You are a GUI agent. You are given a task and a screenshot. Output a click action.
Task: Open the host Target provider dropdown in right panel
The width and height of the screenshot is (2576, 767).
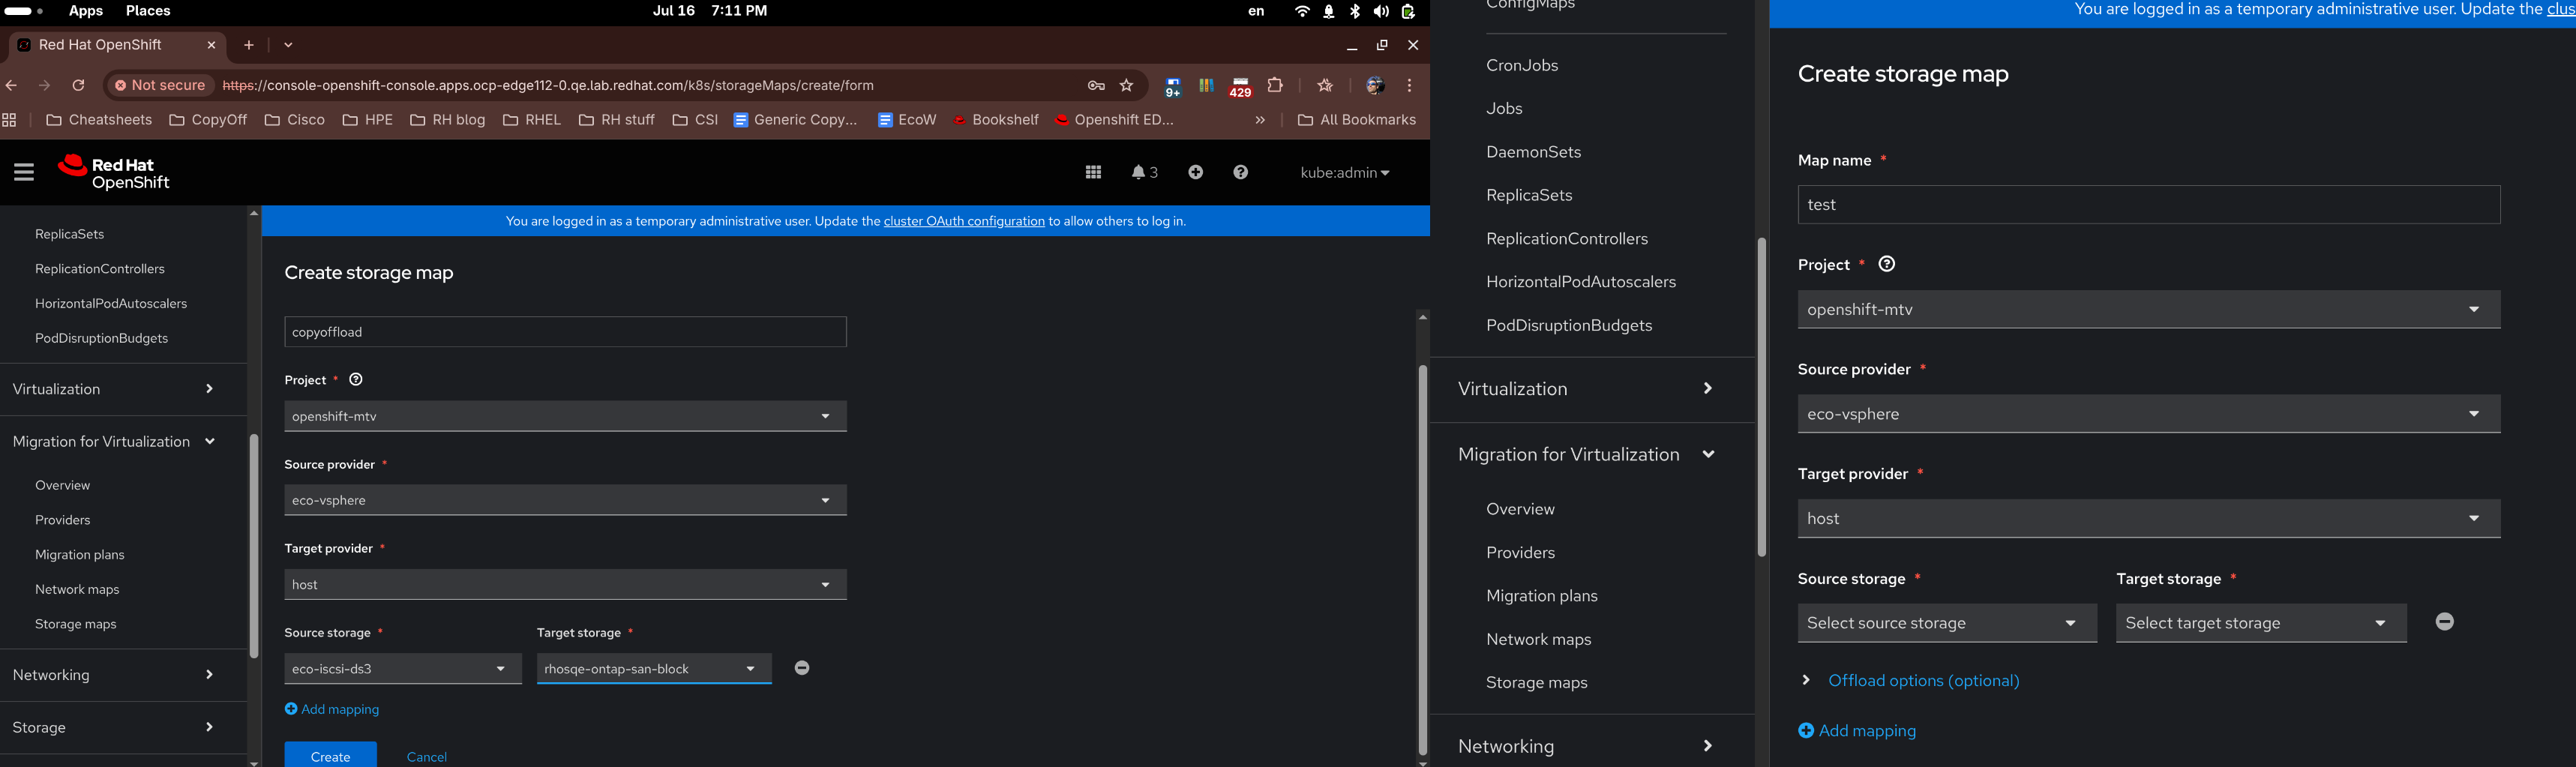point(2149,519)
